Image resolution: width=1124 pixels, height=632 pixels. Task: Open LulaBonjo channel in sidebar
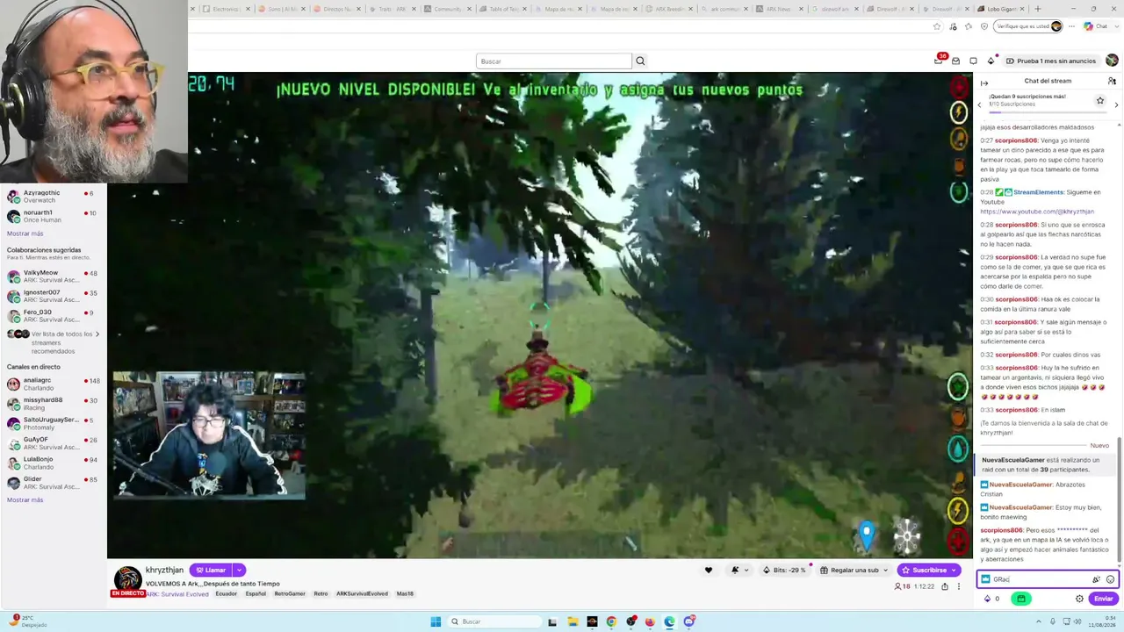54,463
